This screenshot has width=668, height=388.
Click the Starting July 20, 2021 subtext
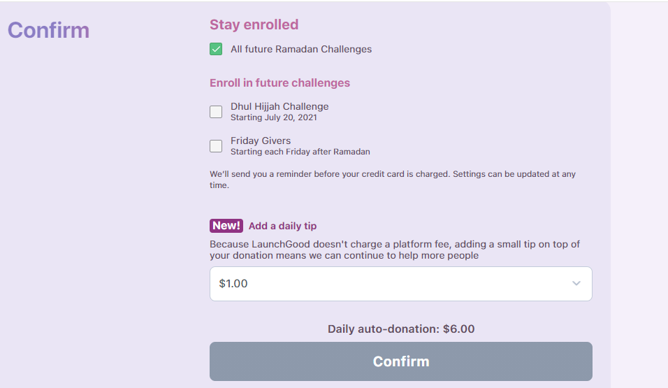click(x=273, y=117)
